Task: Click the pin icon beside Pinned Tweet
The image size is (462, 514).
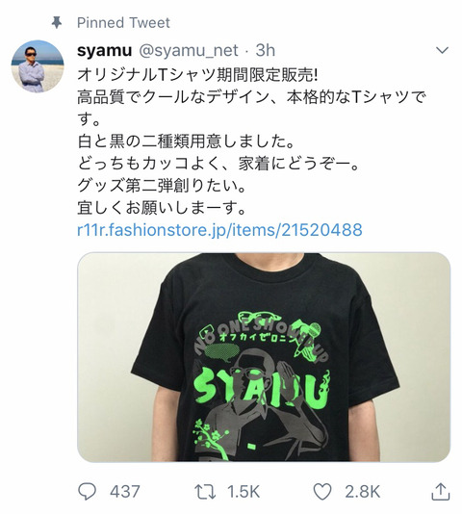Action: (x=57, y=22)
